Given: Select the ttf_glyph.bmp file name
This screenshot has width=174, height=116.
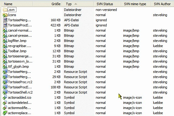Looking at the screenshot, I should (18, 67).
